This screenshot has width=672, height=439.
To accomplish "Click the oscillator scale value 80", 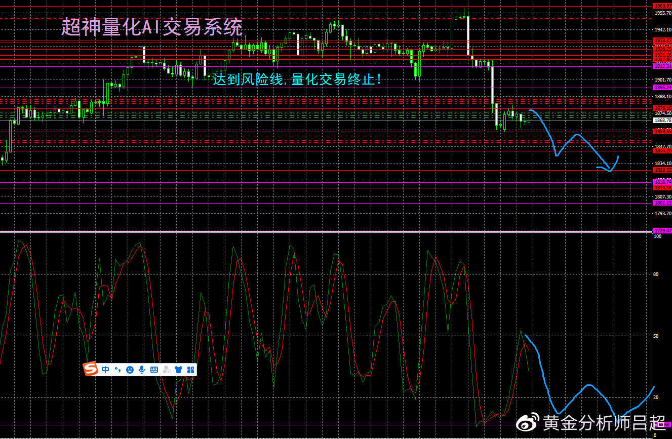I will pyautogui.click(x=656, y=274).
